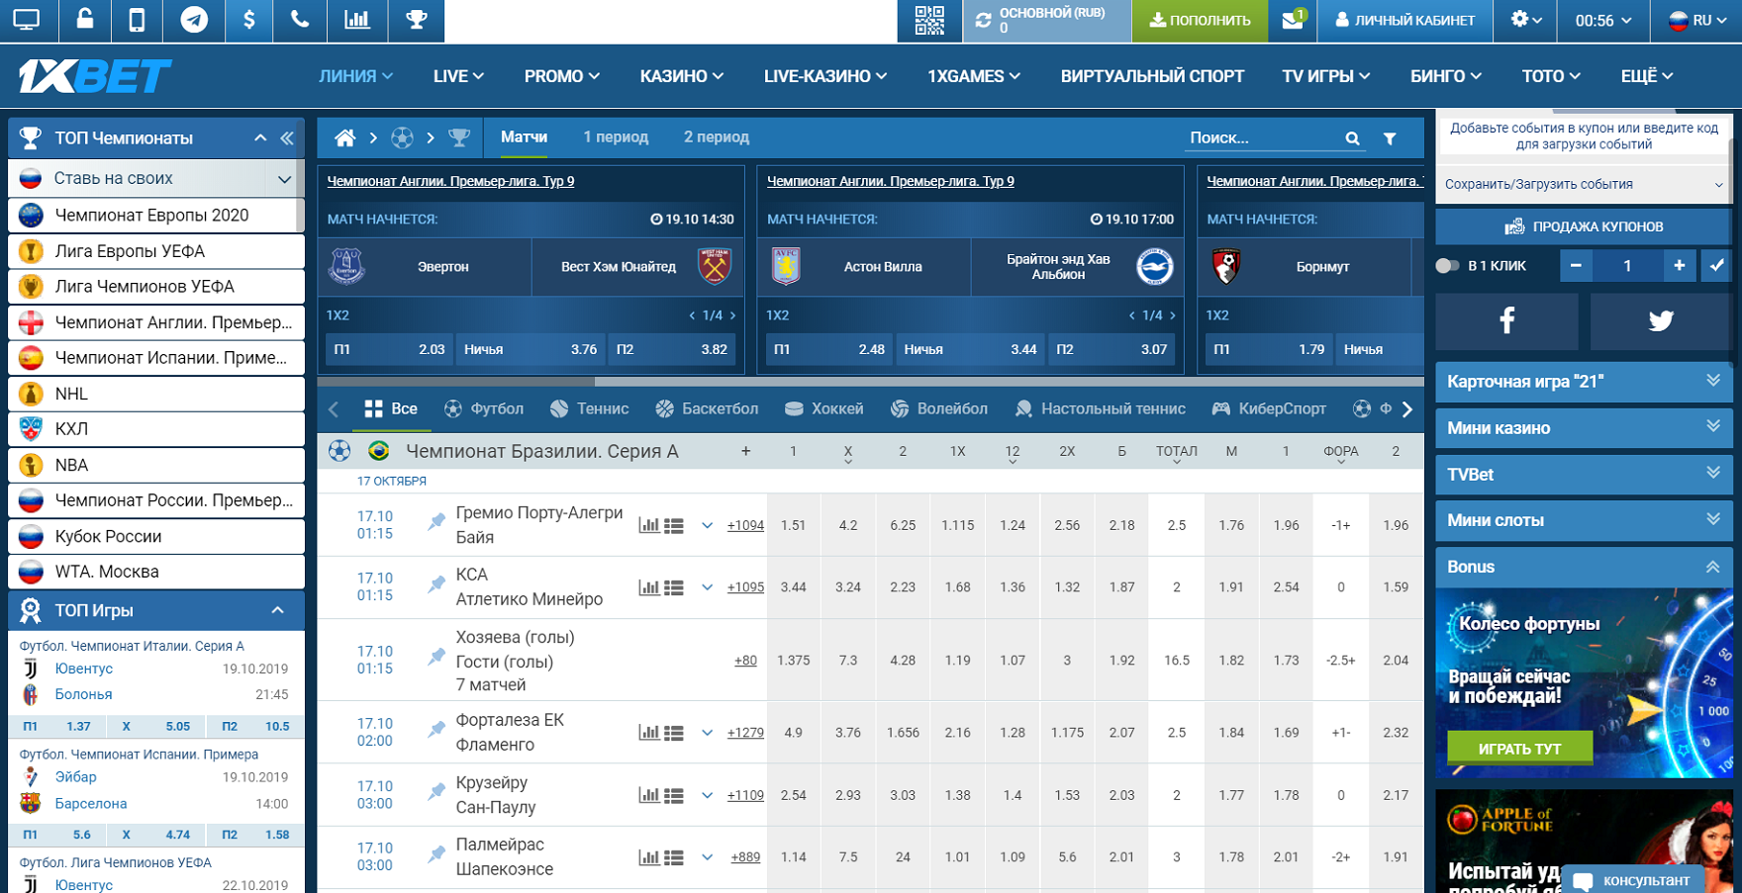Open ВИРТУАЛЬНЫЙ СПОРТ menu item
Screen dimensions: 1742x893
[x=1152, y=76]
